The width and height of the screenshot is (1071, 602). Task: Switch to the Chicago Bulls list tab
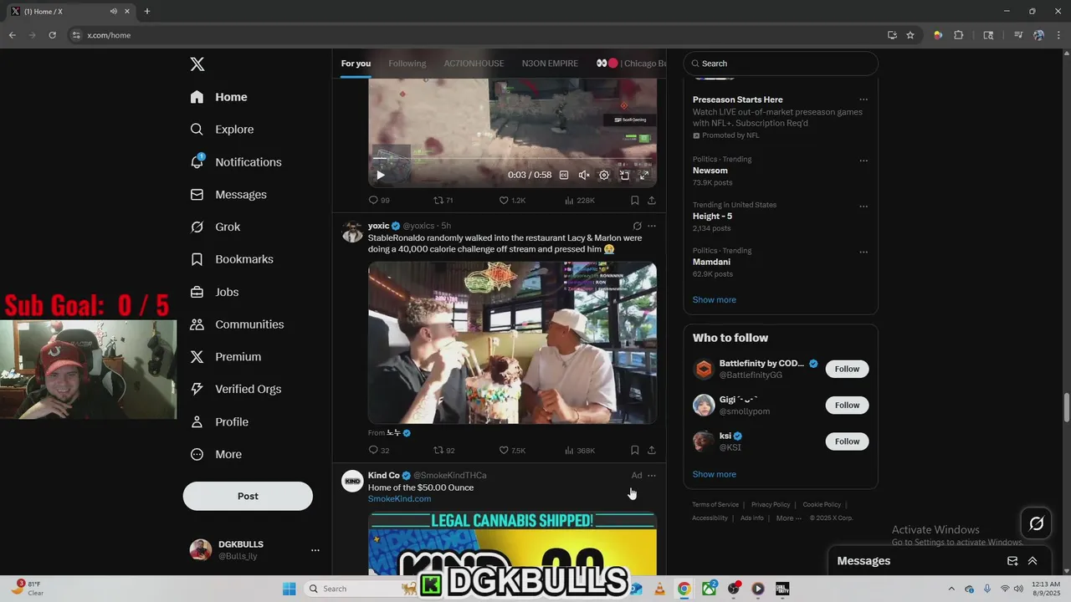tap(631, 64)
